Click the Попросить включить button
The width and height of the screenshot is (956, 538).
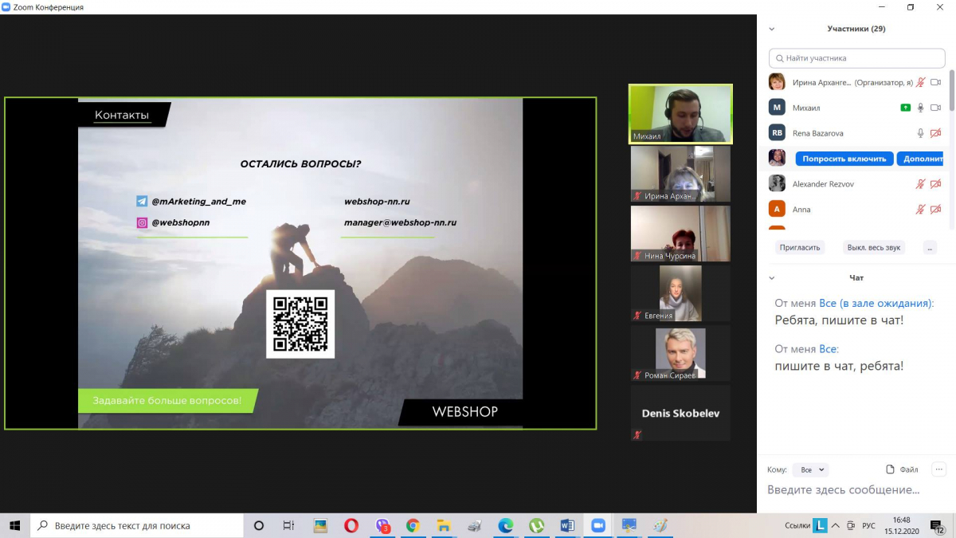[844, 159]
